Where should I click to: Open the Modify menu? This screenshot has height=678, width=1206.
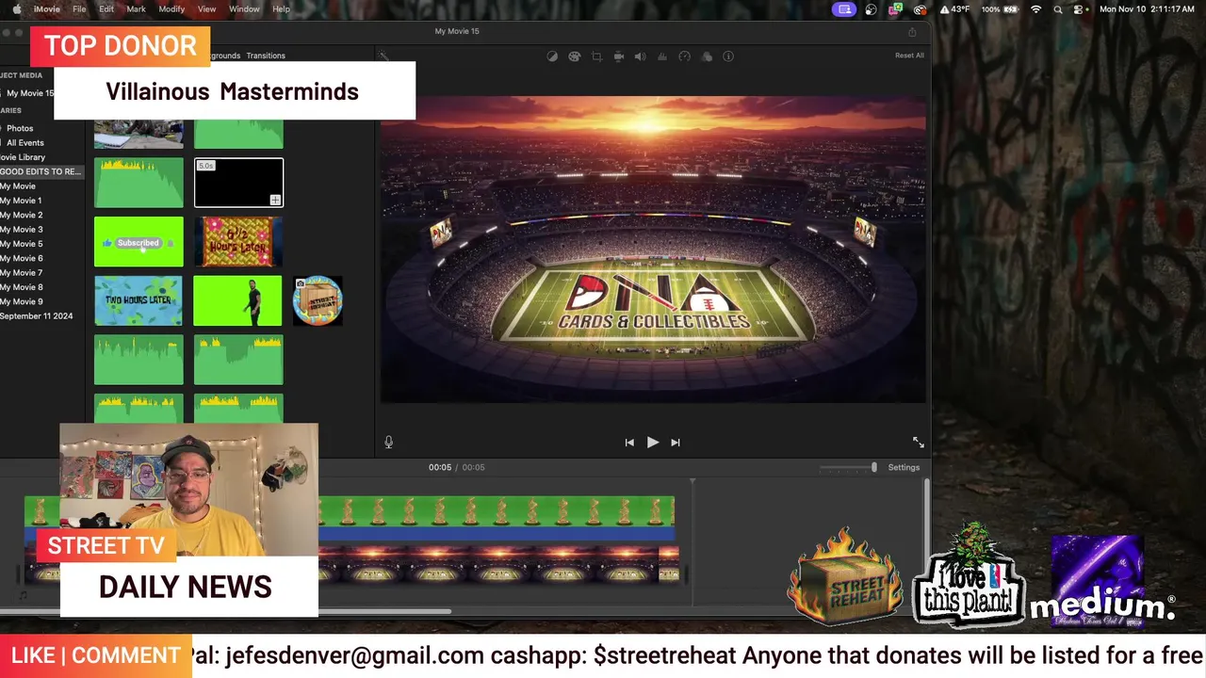(x=171, y=9)
